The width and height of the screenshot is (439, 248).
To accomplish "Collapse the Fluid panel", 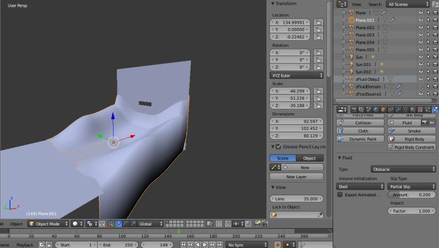I will [339, 158].
